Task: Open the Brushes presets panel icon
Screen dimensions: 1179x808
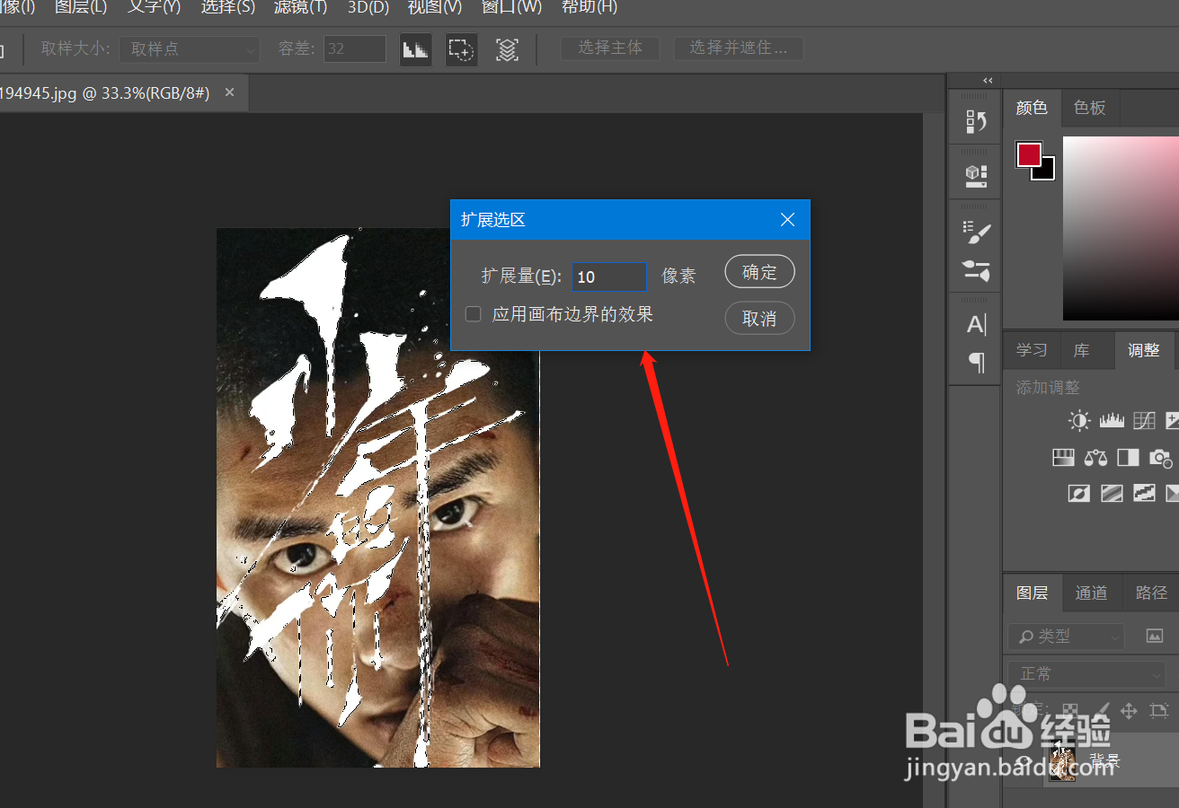Action: pyautogui.click(x=976, y=269)
